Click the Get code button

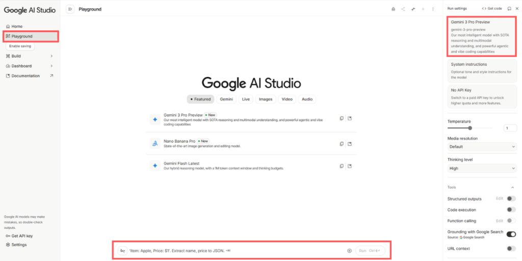(492, 9)
